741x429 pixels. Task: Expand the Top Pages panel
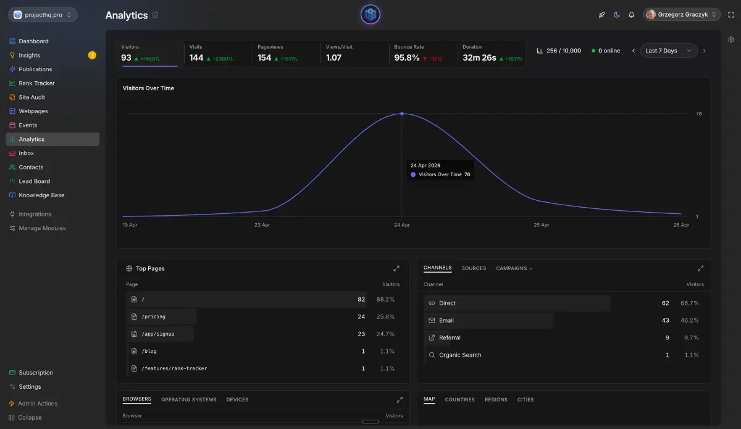[396, 268]
